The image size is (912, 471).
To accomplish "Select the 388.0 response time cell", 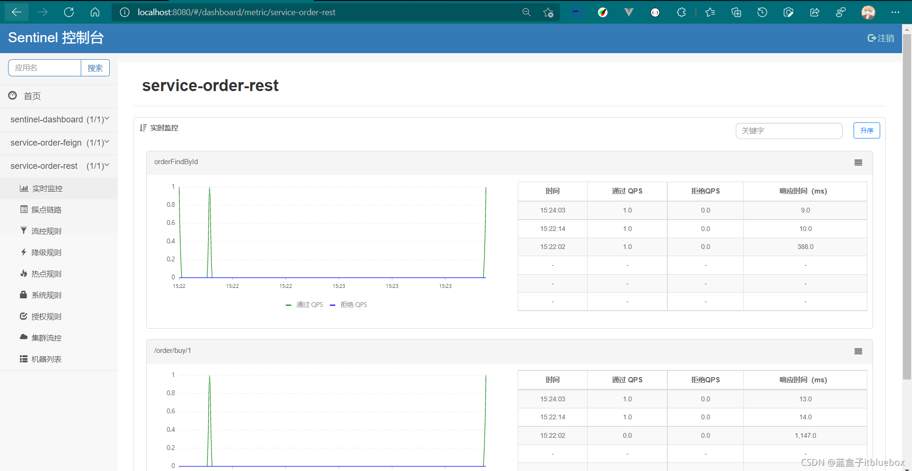I will pos(805,247).
